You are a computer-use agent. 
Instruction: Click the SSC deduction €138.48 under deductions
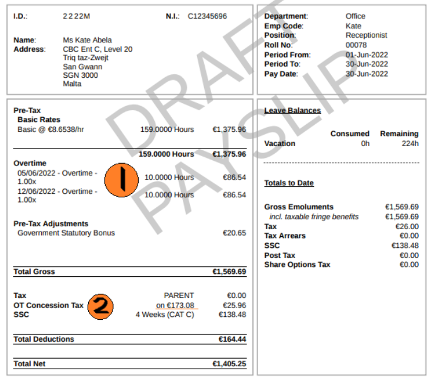pos(232,315)
